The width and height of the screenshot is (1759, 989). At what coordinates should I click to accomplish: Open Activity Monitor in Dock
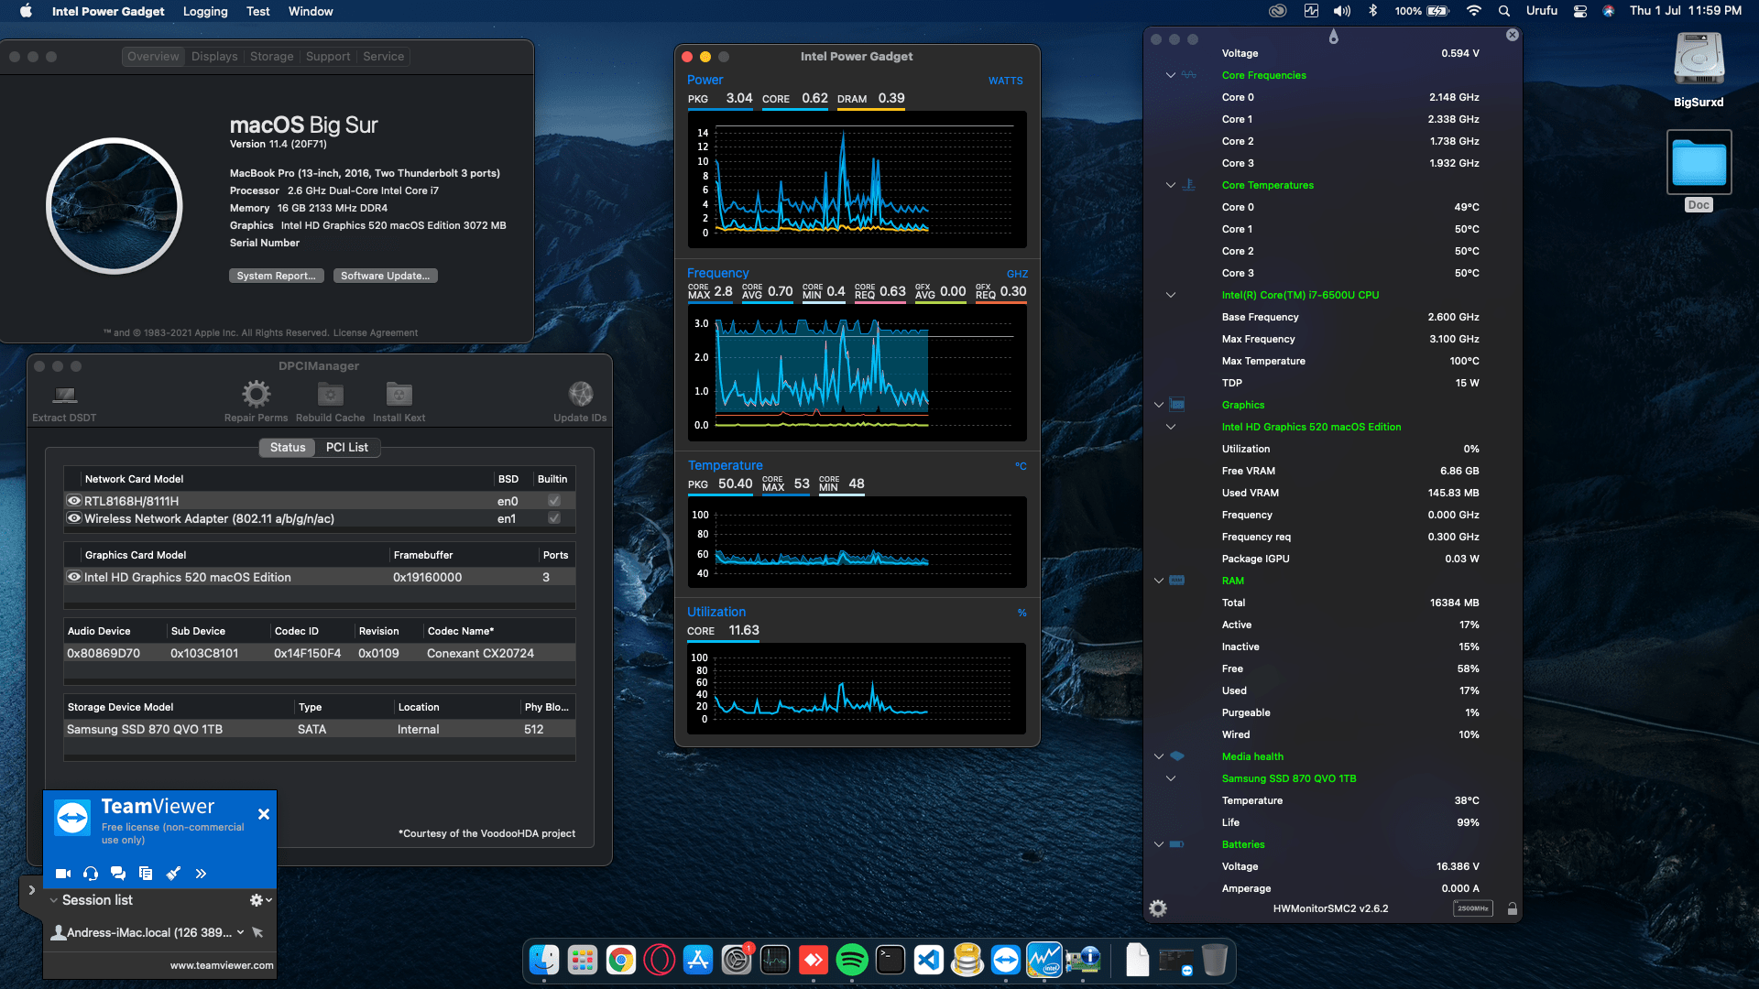point(775,960)
